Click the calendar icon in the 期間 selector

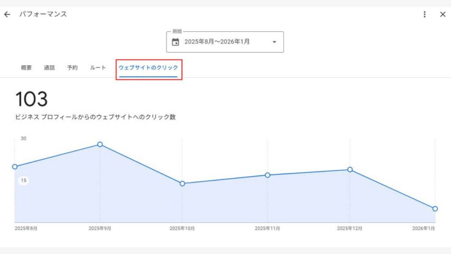176,42
